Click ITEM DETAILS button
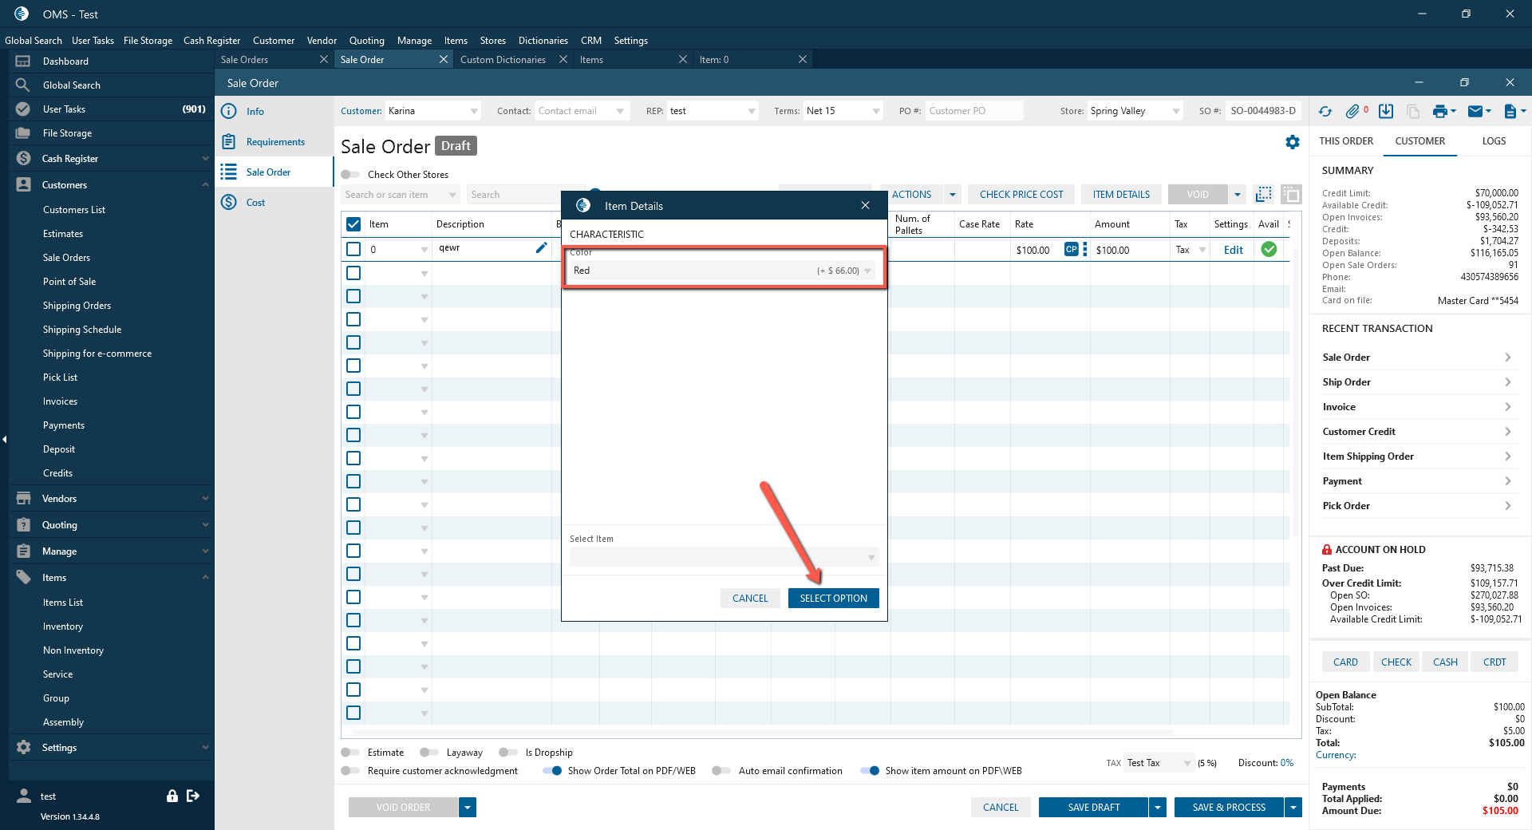The width and height of the screenshot is (1532, 830). pos(1121,195)
